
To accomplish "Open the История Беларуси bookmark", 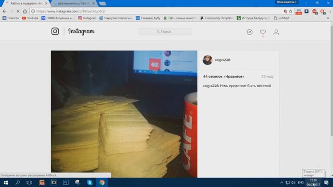I will pyautogui.click(x=253, y=18).
